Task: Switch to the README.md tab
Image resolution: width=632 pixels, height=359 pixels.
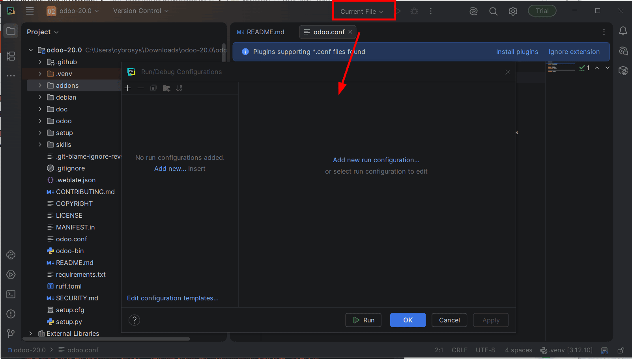Action: pos(261,32)
